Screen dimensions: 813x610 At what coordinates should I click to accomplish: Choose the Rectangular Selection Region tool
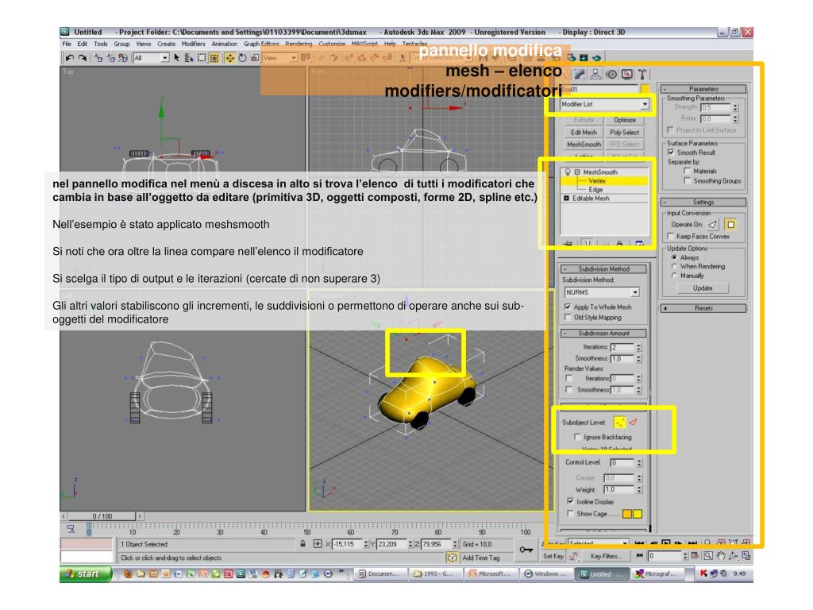[x=202, y=58]
